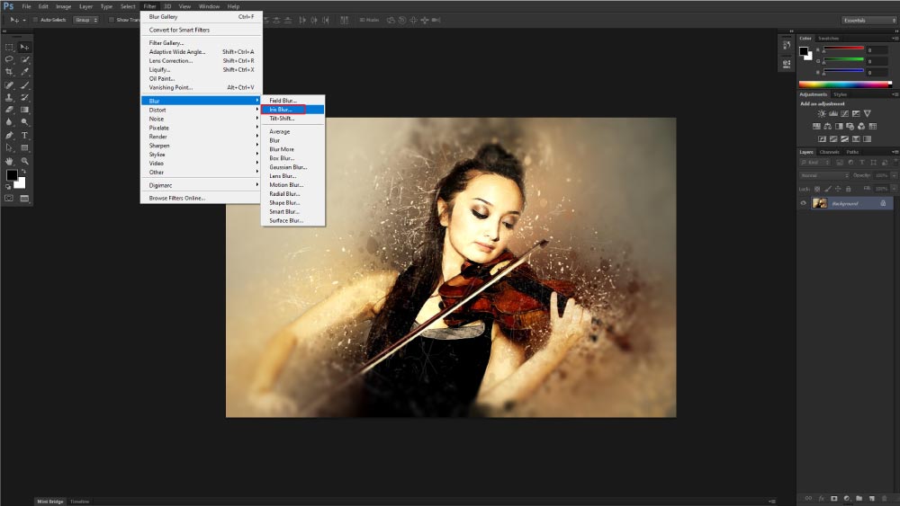Open the Essentials workspace dropdown

click(869, 20)
